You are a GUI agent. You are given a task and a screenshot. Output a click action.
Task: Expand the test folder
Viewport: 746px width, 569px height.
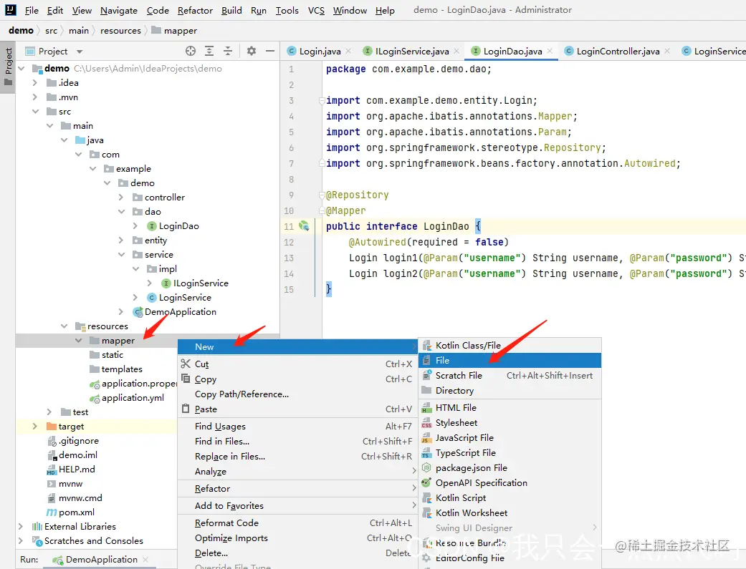pos(49,412)
